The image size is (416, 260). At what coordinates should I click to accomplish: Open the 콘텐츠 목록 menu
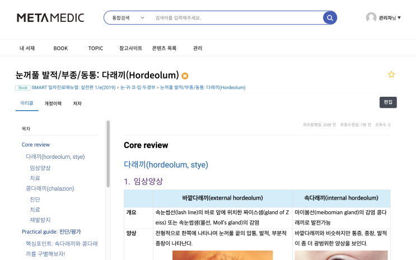(164, 48)
